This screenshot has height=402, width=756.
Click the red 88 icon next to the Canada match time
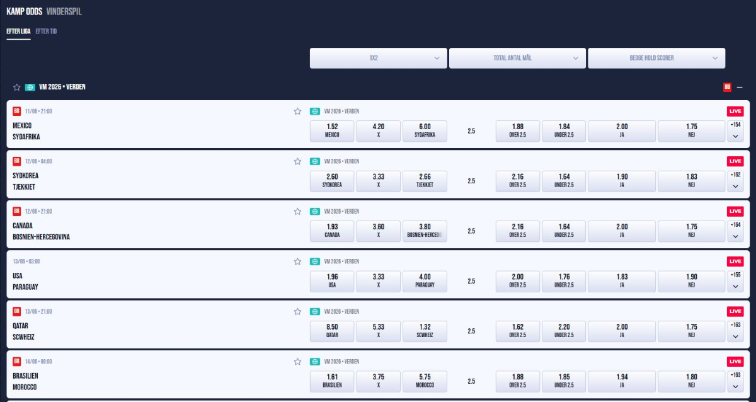tap(16, 211)
